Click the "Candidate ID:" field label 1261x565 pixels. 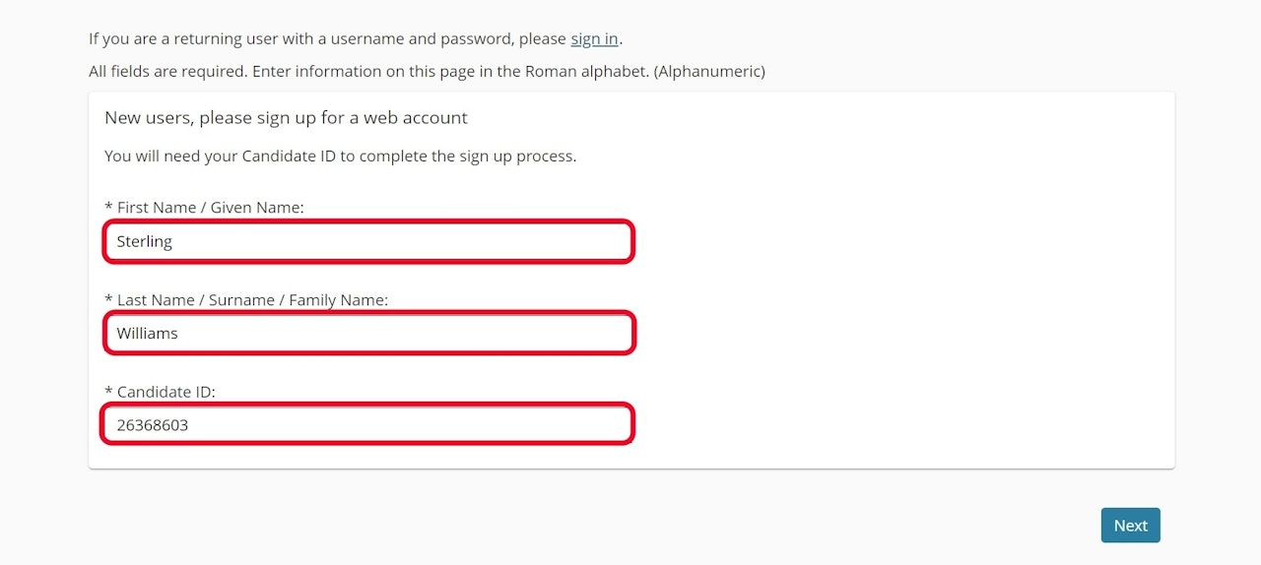click(166, 392)
